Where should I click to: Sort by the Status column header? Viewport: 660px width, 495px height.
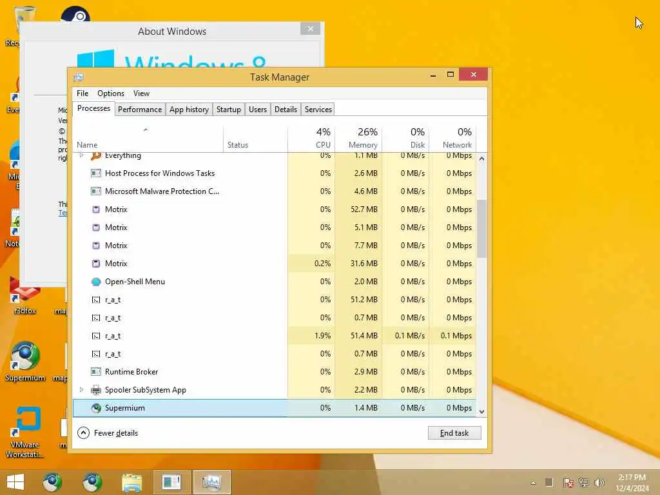click(255, 139)
